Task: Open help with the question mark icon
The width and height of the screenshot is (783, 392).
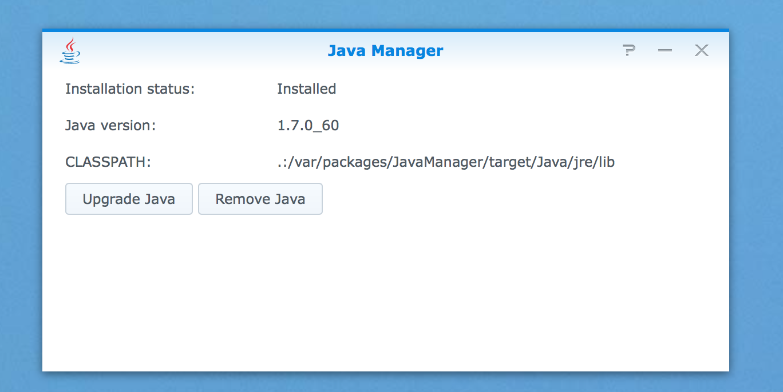Action: 629,50
